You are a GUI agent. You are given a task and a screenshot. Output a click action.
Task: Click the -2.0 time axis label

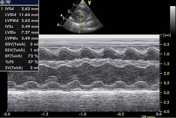pyautogui.click(x=6, y=114)
